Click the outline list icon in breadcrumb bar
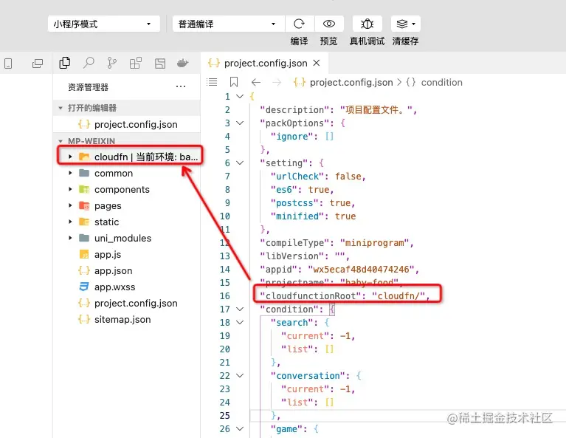 [x=212, y=83]
